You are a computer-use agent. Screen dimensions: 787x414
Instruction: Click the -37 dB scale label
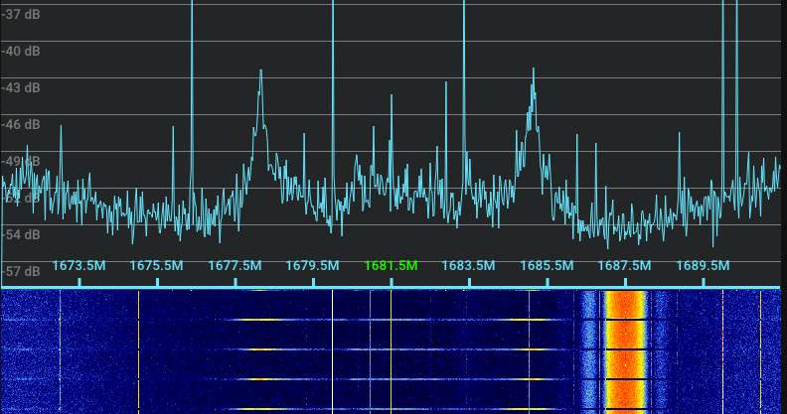pos(20,13)
